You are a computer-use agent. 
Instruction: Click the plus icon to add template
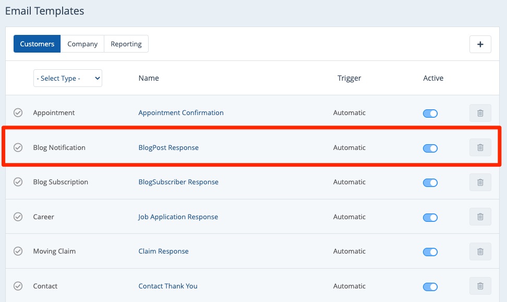point(480,44)
